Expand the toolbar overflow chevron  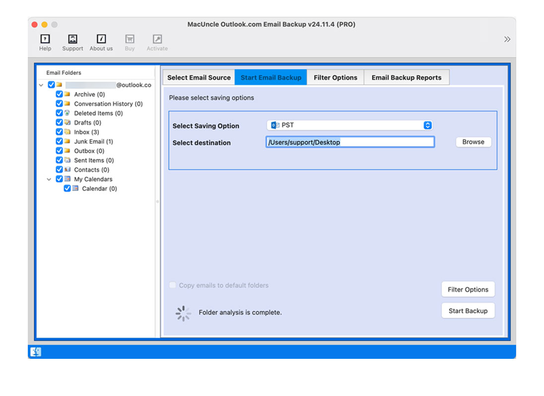(507, 39)
